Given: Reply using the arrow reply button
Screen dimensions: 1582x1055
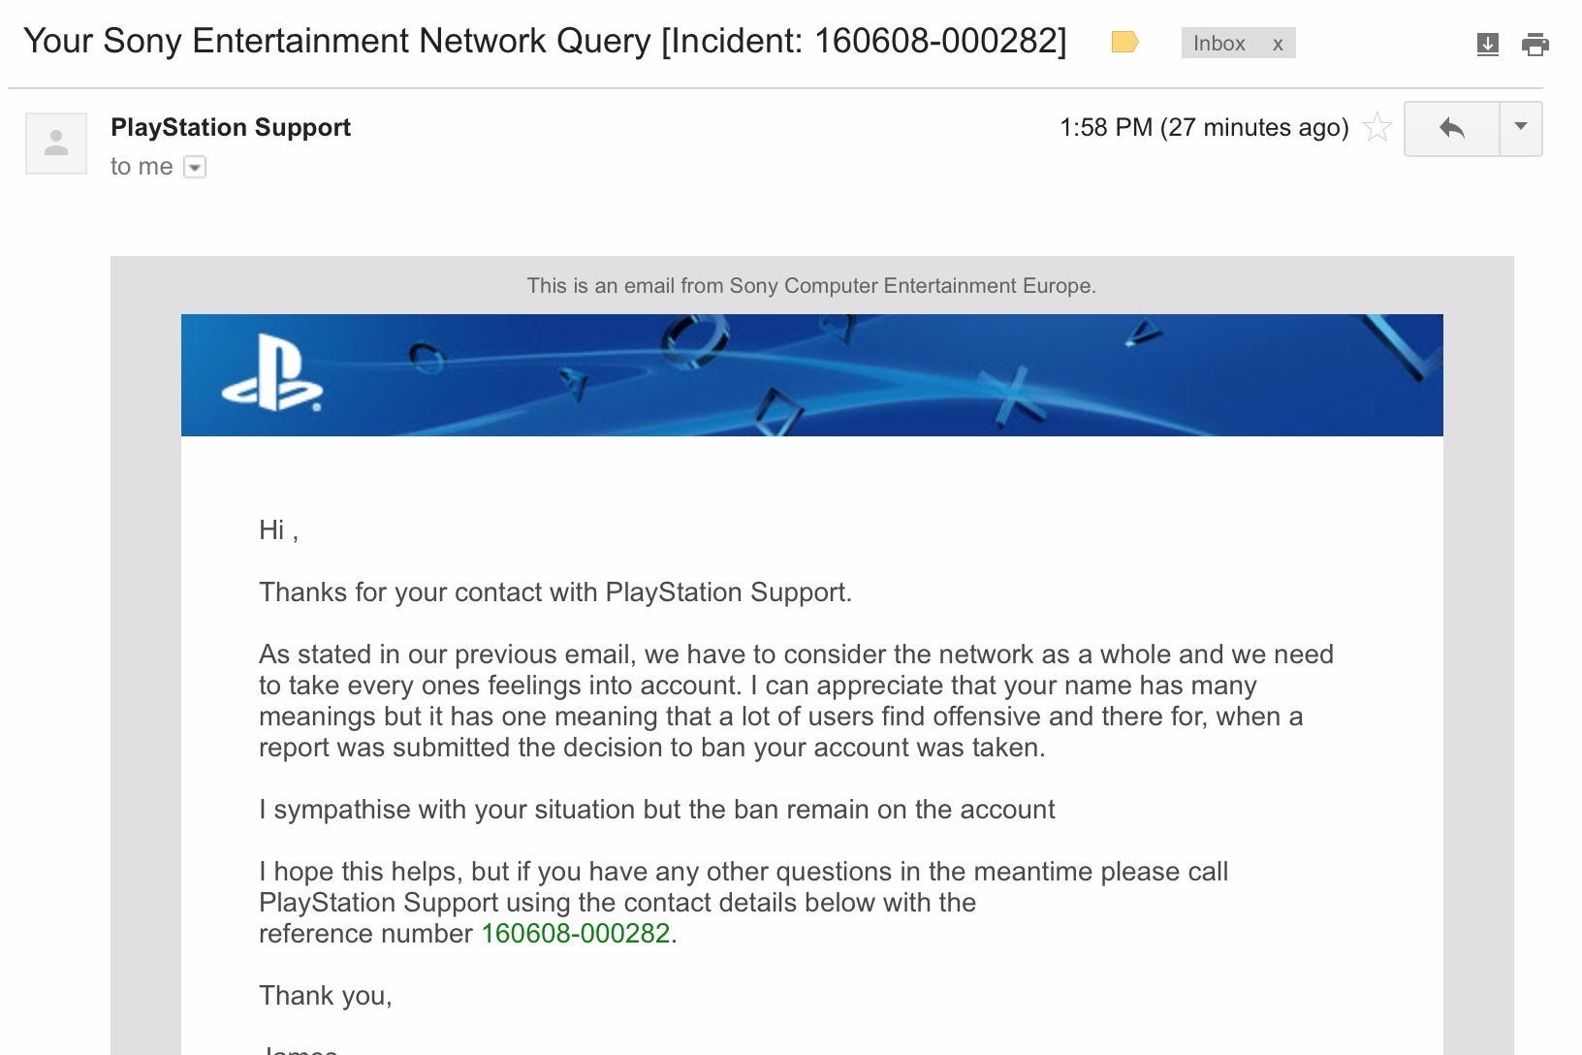Looking at the screenshot, I should [1451, 128].
